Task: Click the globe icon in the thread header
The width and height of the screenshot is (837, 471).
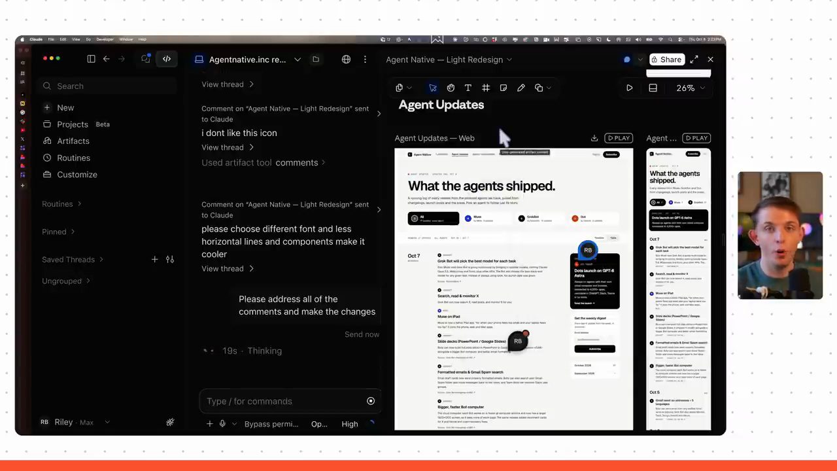Action: tap(346, 60)
